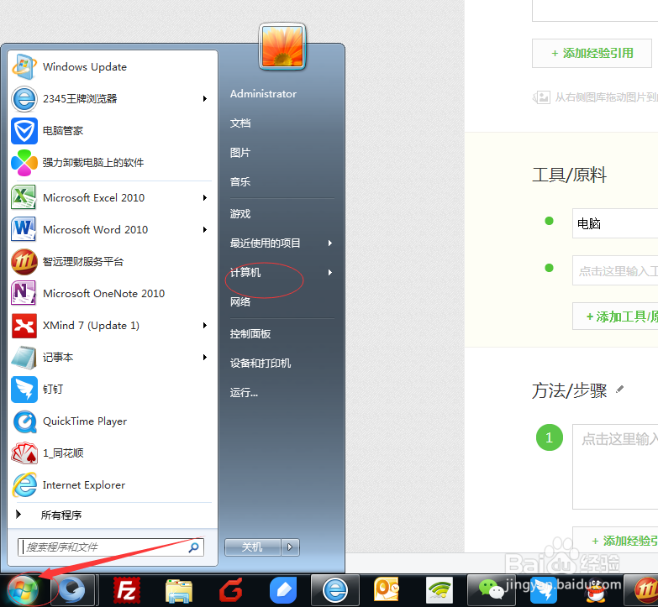This screenshot has width=658, height=607.
Task: Open shutdown options arrow next to 关机
Action: (290, 547)
